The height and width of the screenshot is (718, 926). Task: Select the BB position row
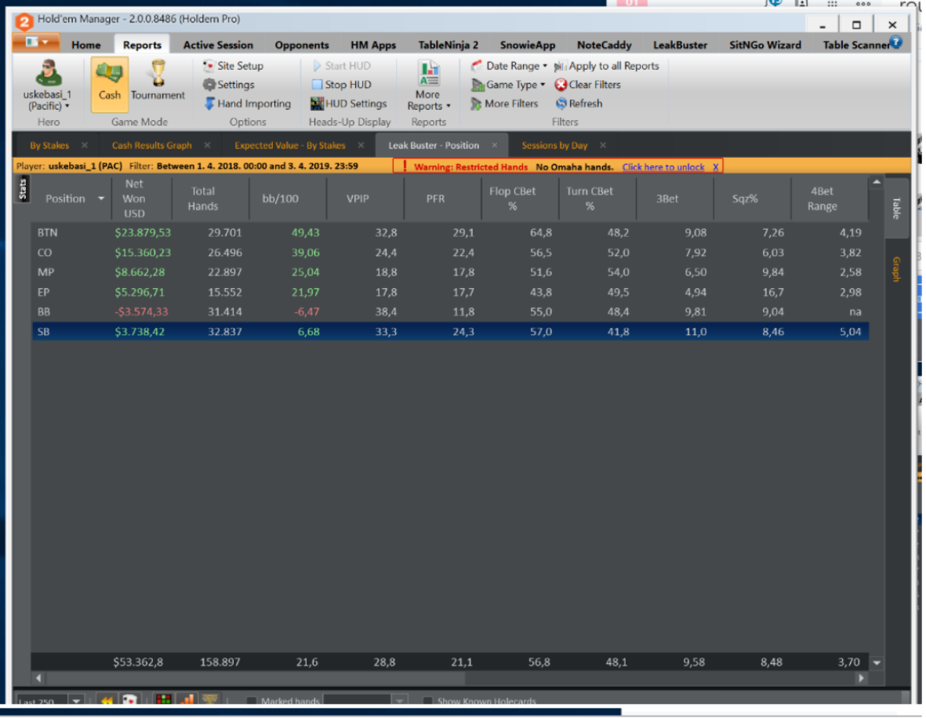coord(450,312)
